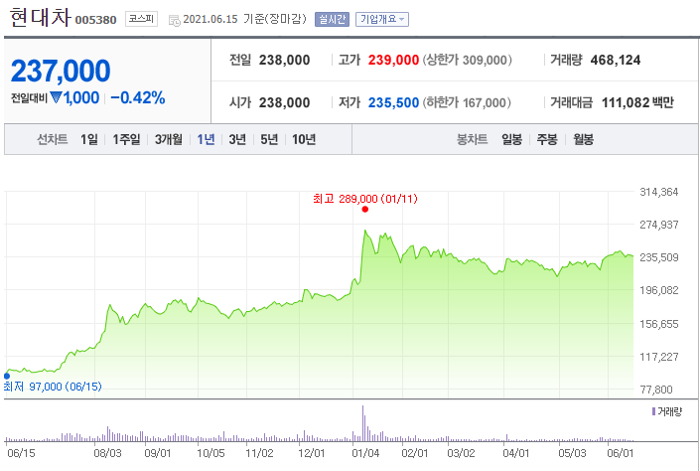Image resolution: width=700 pixels, height=471 pixels.
Task: Select the 3개월 line chart tab
Action: coord(169,139)
